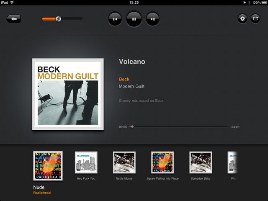Click the volume slider speaker knob
Viewport: 268px width, 201px height.
tap(59, 19)
